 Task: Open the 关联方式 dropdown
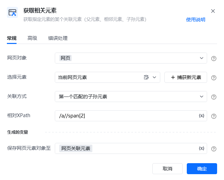[131, 97]
